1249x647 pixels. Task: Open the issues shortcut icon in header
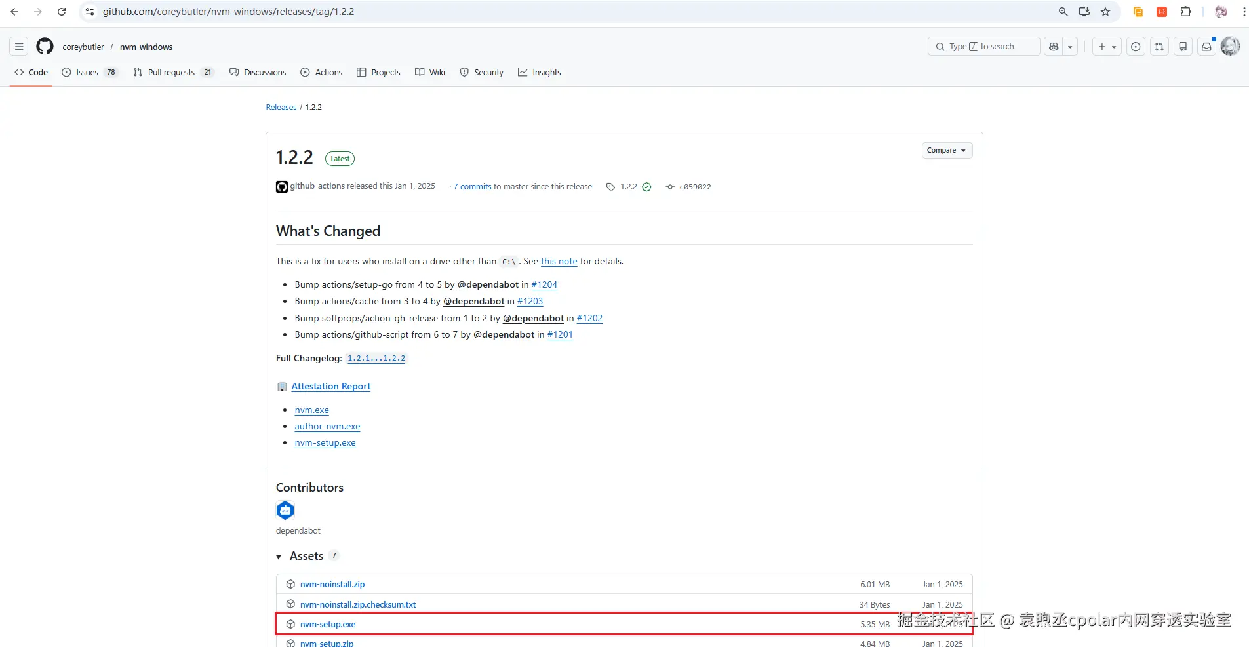1136,47
